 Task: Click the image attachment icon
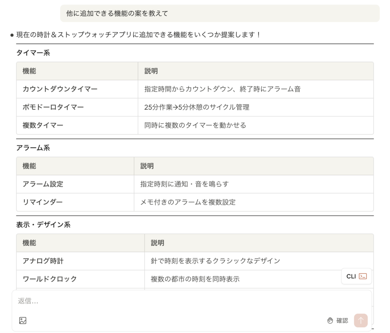[23, 320]
